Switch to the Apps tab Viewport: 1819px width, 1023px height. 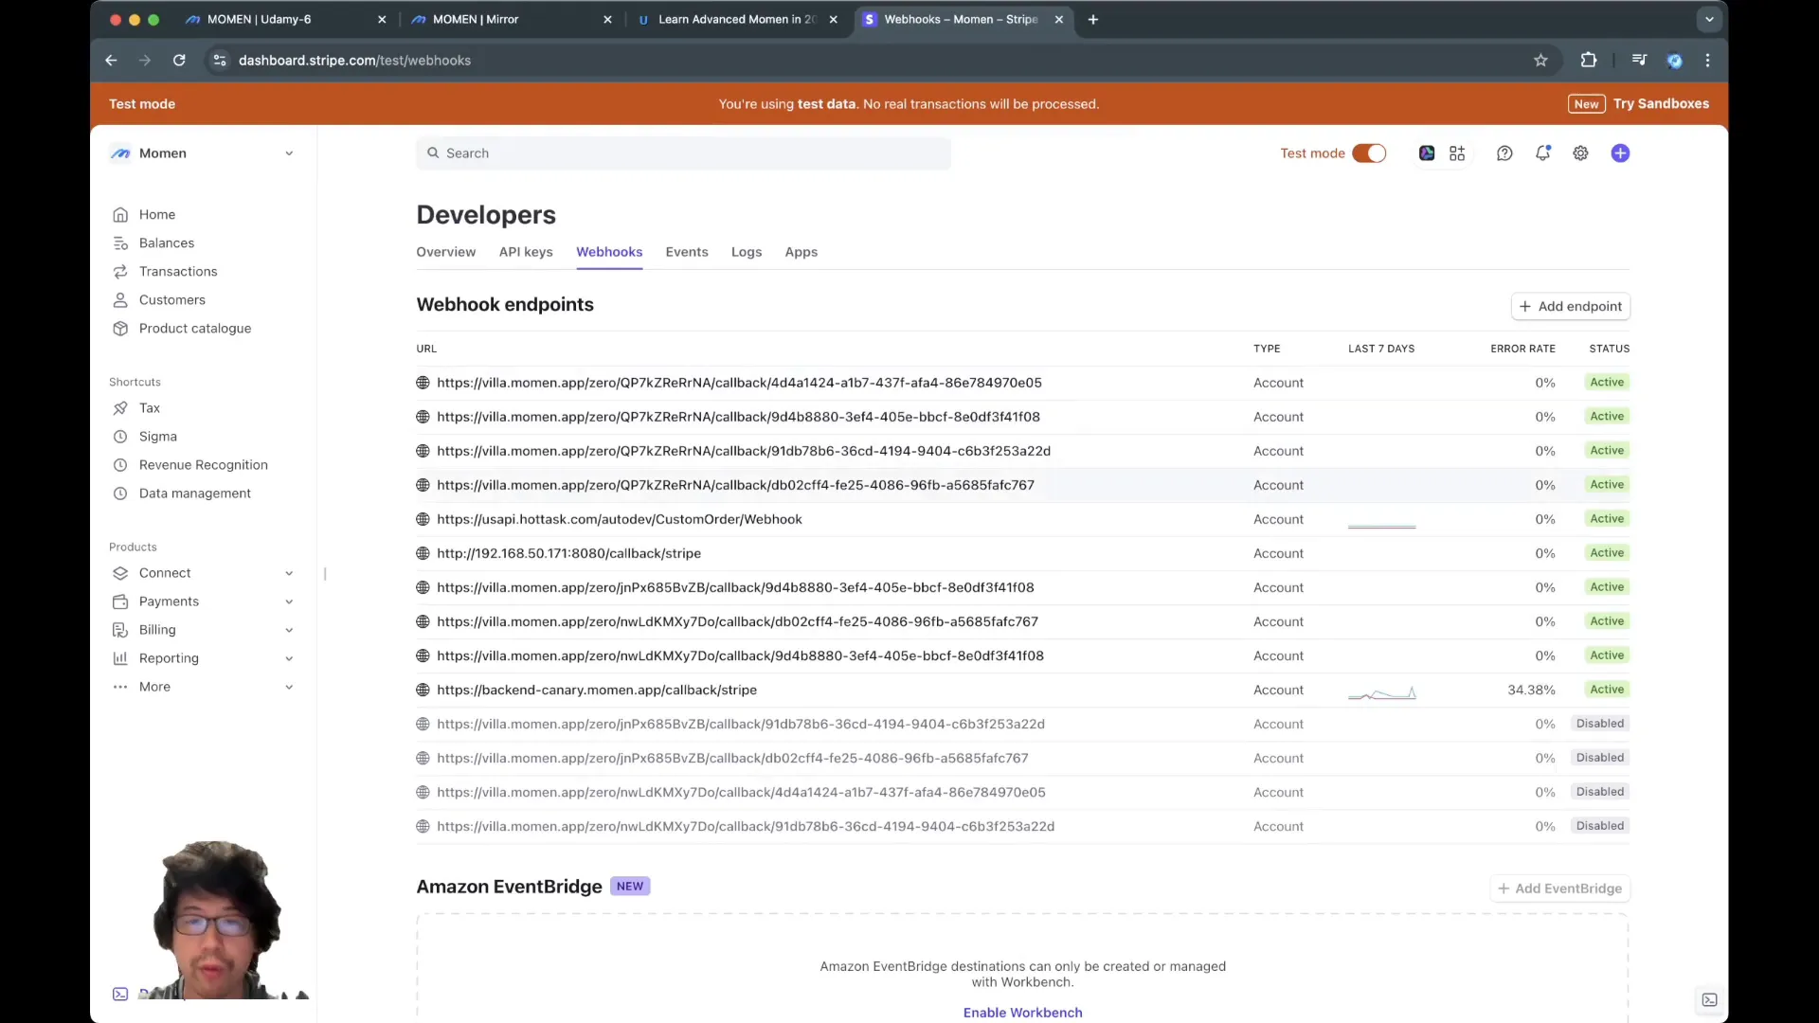coord(801,252)
